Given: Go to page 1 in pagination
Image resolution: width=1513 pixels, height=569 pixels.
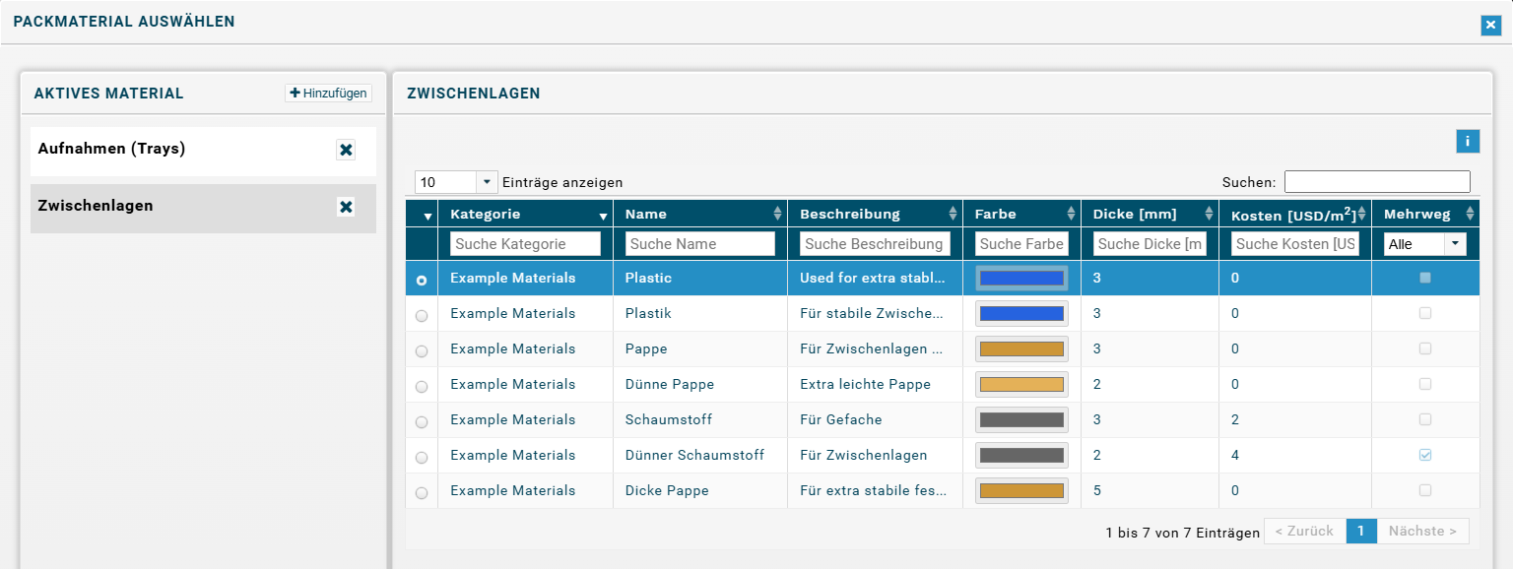Looking at the screenshot, I should (x=1360, y=532).
